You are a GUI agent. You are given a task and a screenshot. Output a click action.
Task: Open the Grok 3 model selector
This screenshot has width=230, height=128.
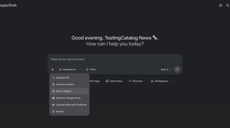coord(166,69)
